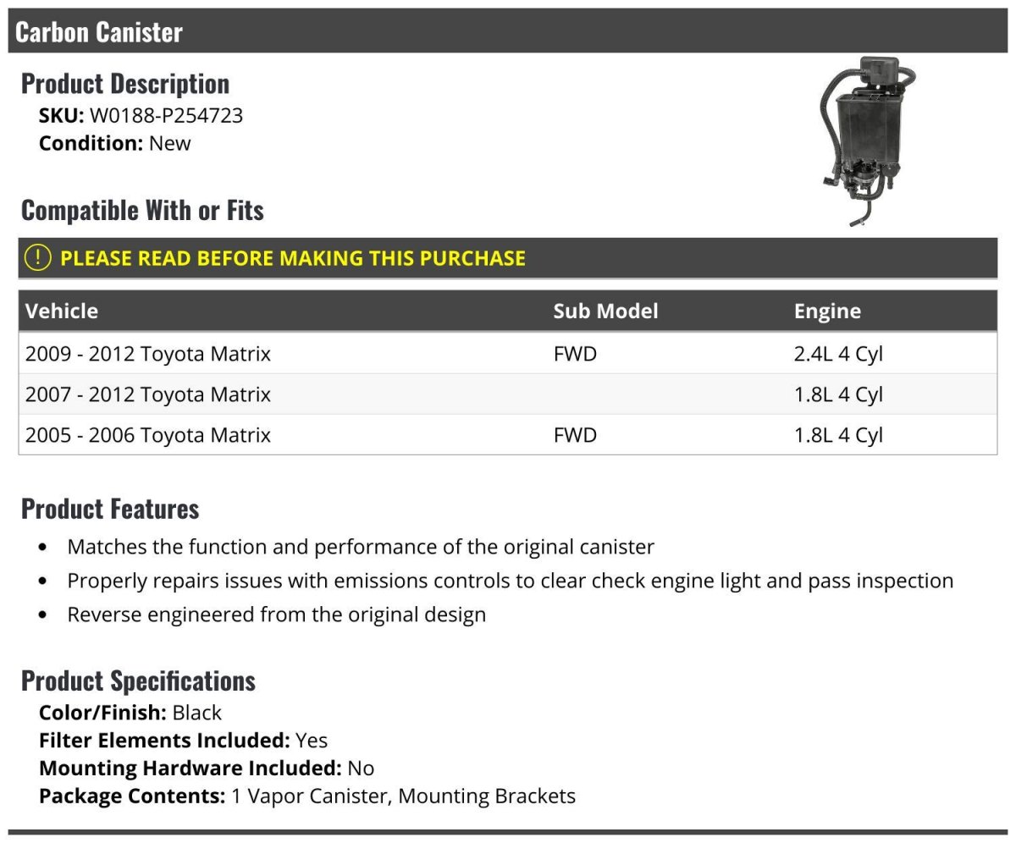This screenshot has width=1016, height=843.
Task: Click the Product Specifications heading
Action: [138, 680]
